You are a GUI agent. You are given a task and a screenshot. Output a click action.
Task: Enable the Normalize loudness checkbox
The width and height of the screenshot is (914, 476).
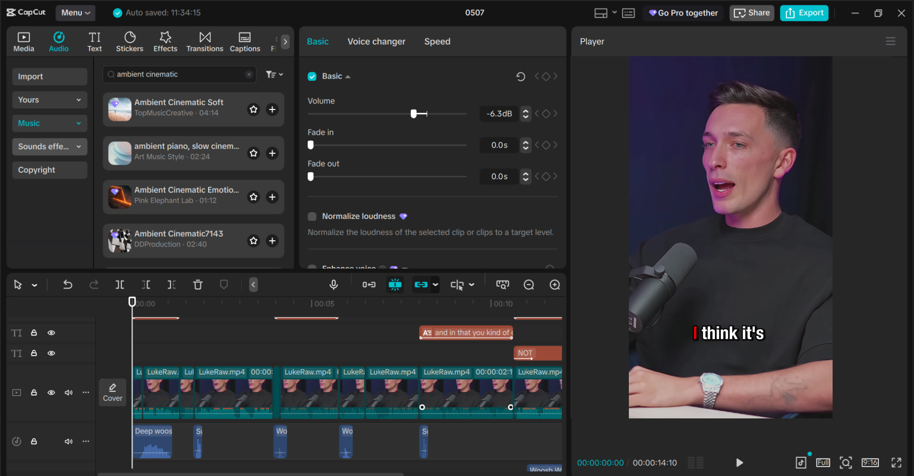312,217
